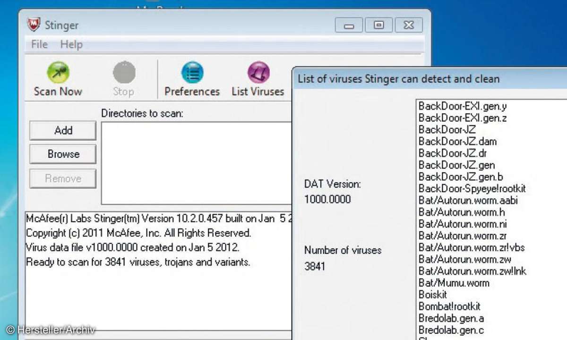Select the BackDoor-JZ entry

tap(447, 130)
